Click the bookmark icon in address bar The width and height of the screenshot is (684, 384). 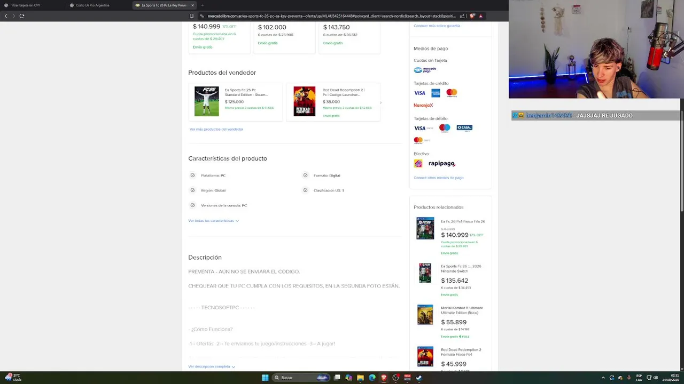tap(191, 16)
